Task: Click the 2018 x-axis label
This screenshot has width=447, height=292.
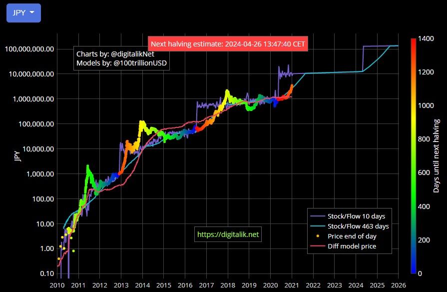Action: pyautogui.click(x=228, y=285)
